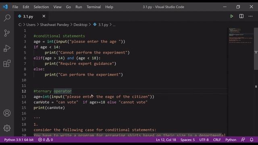Click the Users breadcrumb segment

[x=31, y=25]
